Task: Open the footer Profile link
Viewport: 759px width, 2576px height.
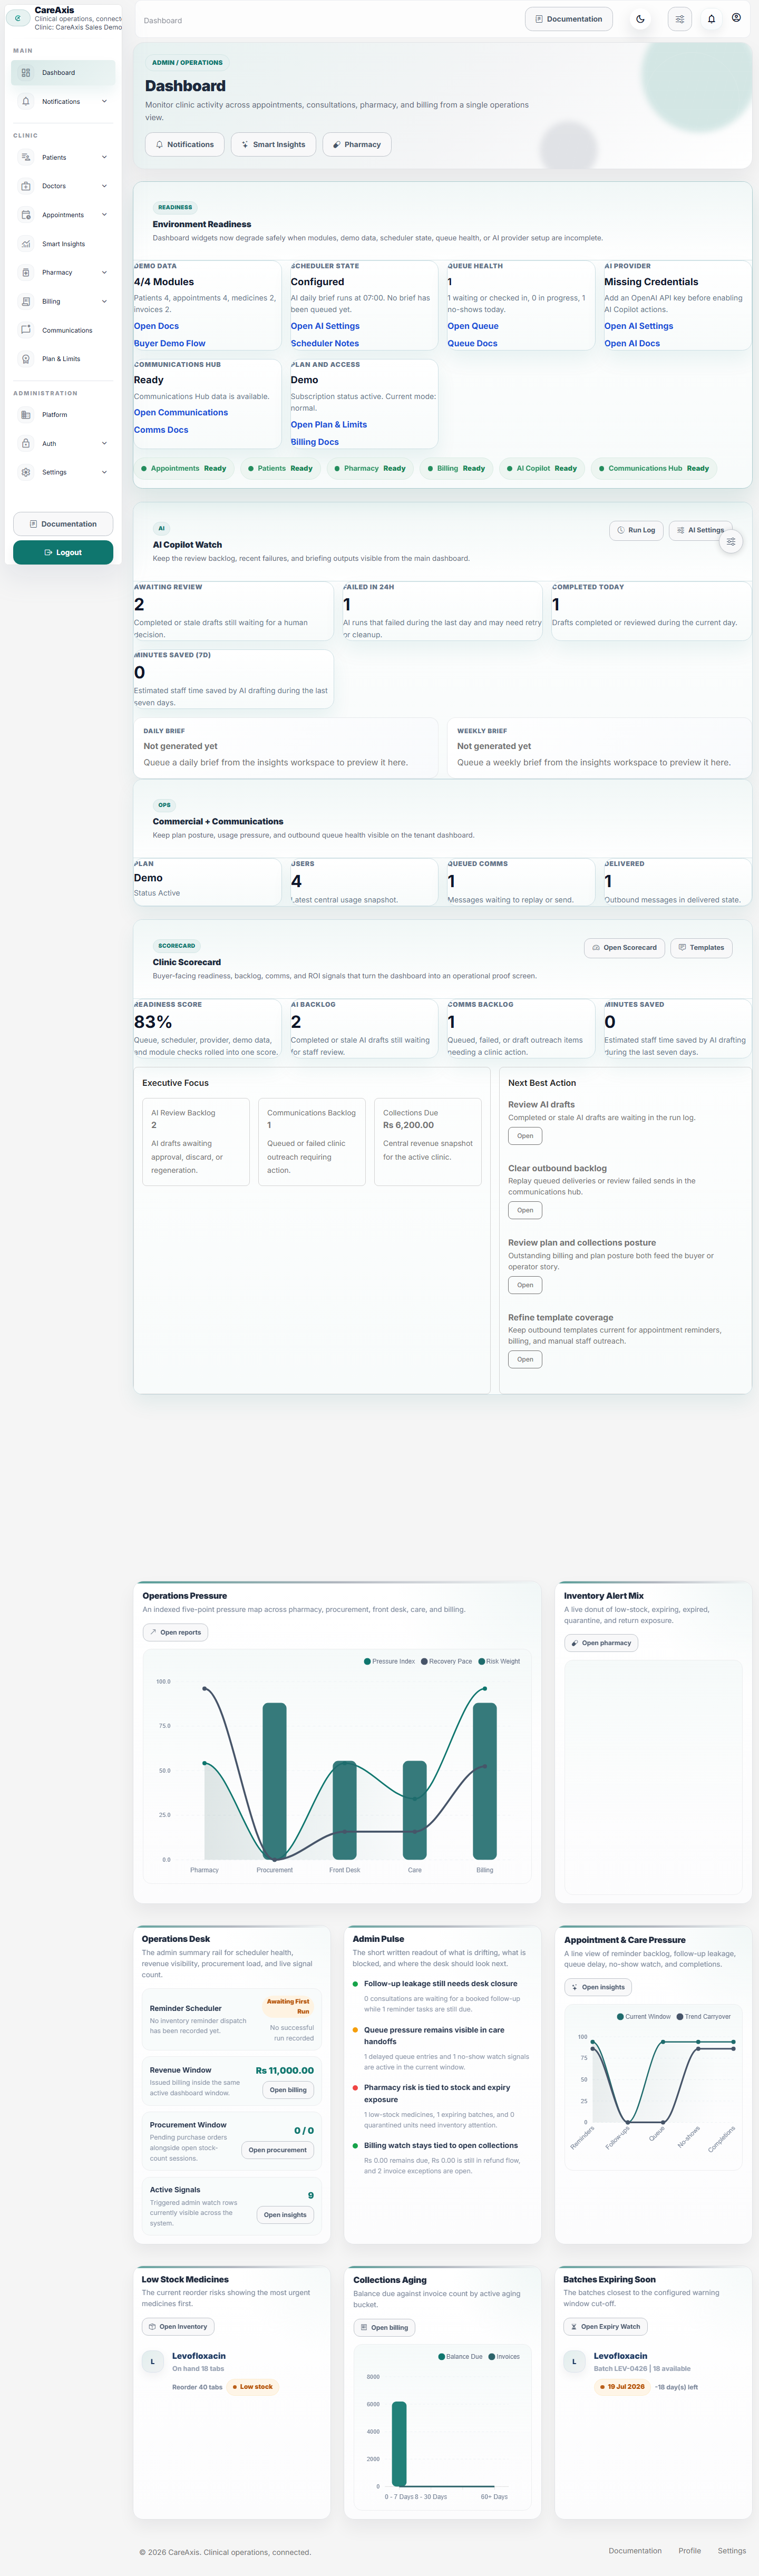Action: pyautogui.click(x=689, y=2551)
